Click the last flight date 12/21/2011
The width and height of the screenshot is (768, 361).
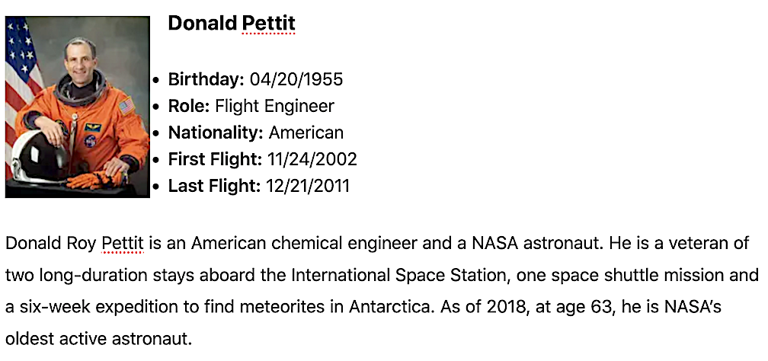(x=308, y=186)
